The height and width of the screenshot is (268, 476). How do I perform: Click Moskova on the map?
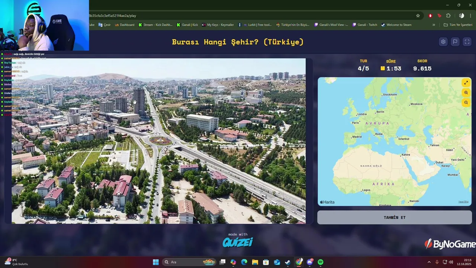416,104
